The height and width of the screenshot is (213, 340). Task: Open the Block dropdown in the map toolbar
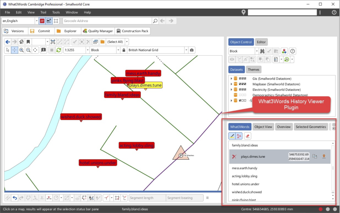coord(118,50)
